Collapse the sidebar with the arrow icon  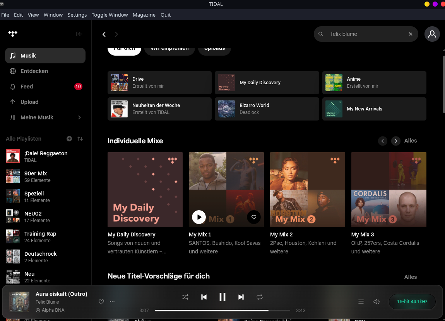79,34
